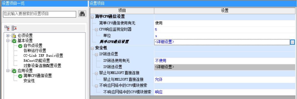Click the 设置项目 search input field
297x99 pixels.
(40, 14)
